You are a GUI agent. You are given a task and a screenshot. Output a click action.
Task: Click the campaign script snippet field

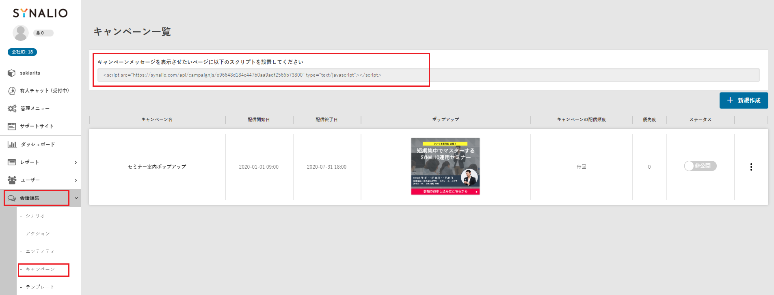pos(428,75)
